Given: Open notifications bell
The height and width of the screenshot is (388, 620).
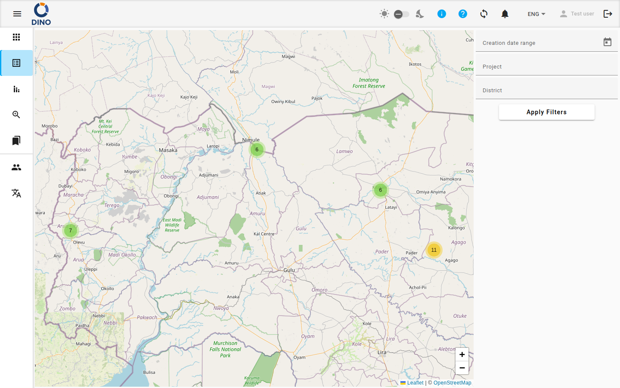Looking at the screenshot, I should pos(505,14).
